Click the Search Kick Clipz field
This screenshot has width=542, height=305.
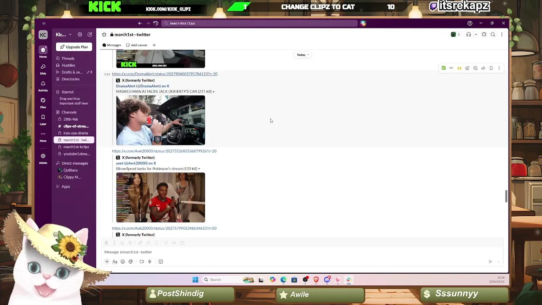pyautogui.click(x=259, y=23)
